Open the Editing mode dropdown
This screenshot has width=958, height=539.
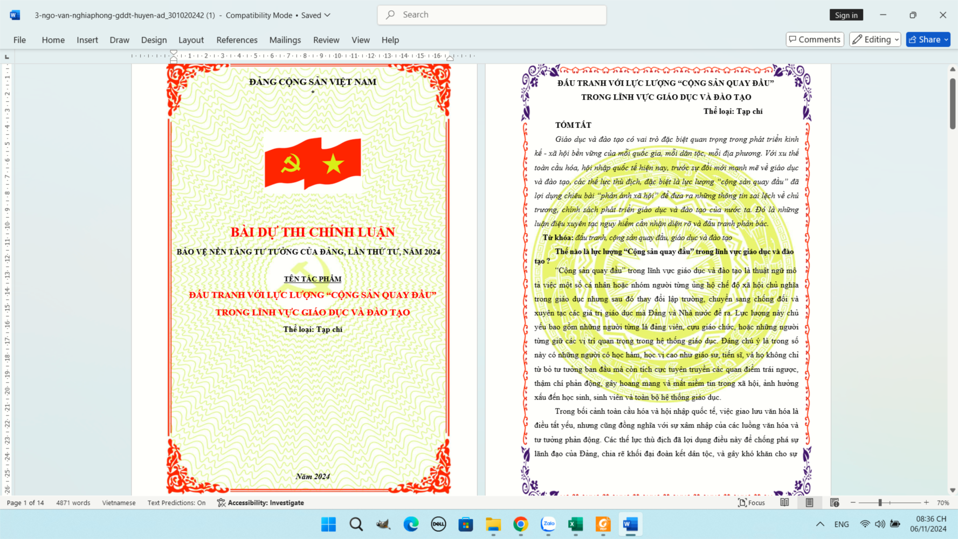[x=875, y=39]
